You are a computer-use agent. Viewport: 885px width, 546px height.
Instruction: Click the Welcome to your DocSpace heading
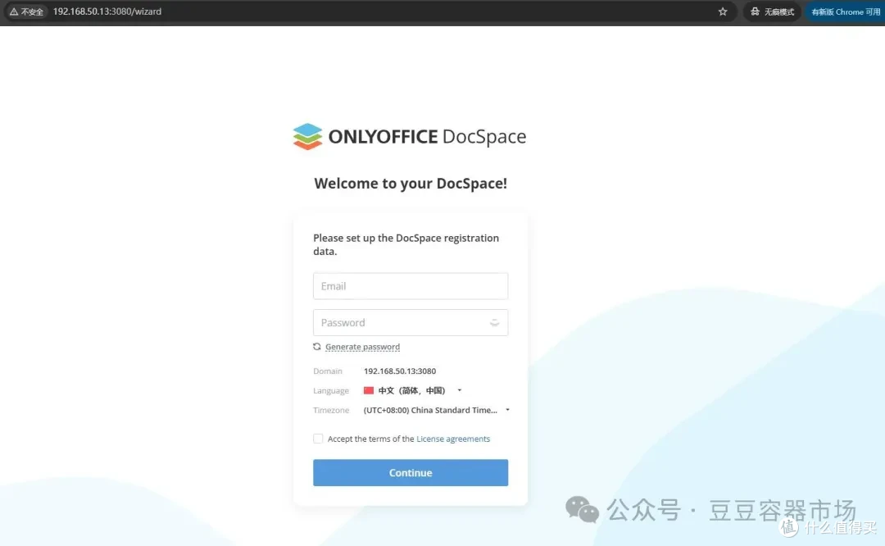[411, 184]
